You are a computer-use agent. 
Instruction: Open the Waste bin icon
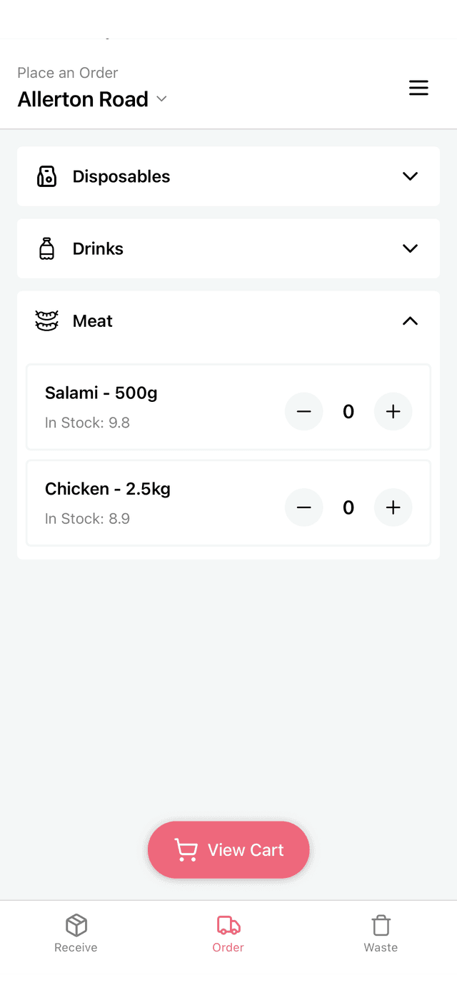click(x=381, y=925)
